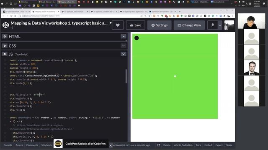Click the CodePen logo icon
The width and height of the screenshot is (268, 150).
pyautogui.click(x=5, y=25)
